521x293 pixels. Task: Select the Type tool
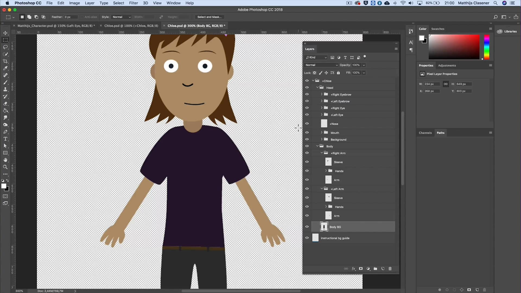(x=5, y=139)
